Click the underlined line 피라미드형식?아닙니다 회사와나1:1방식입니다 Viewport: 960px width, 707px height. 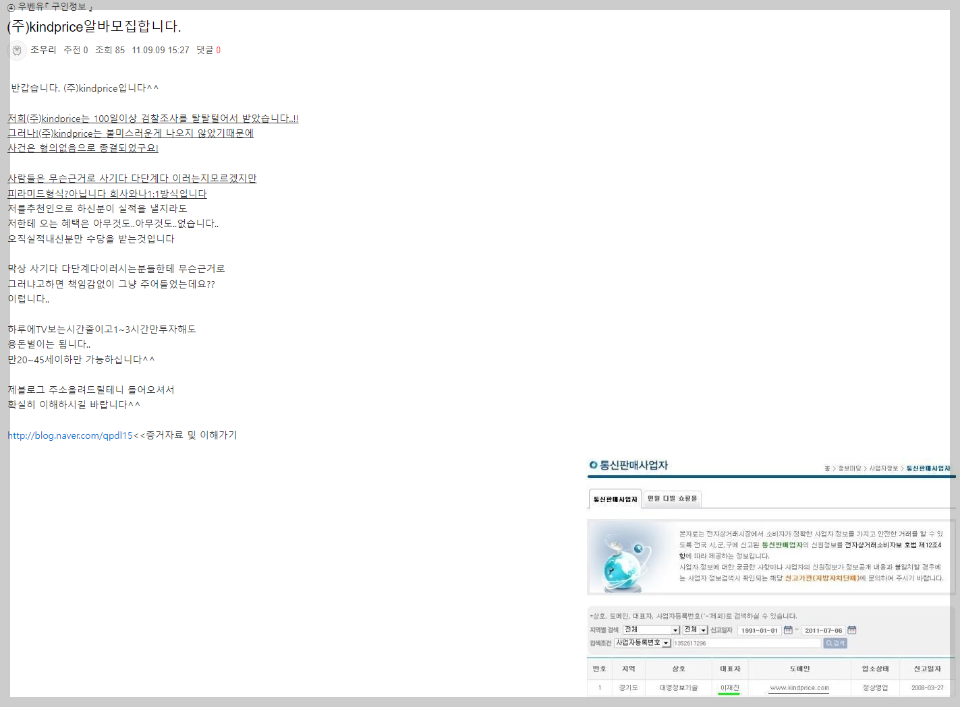[x=107, y=194]
